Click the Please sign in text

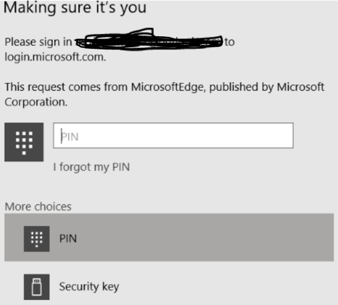point(38,42)
